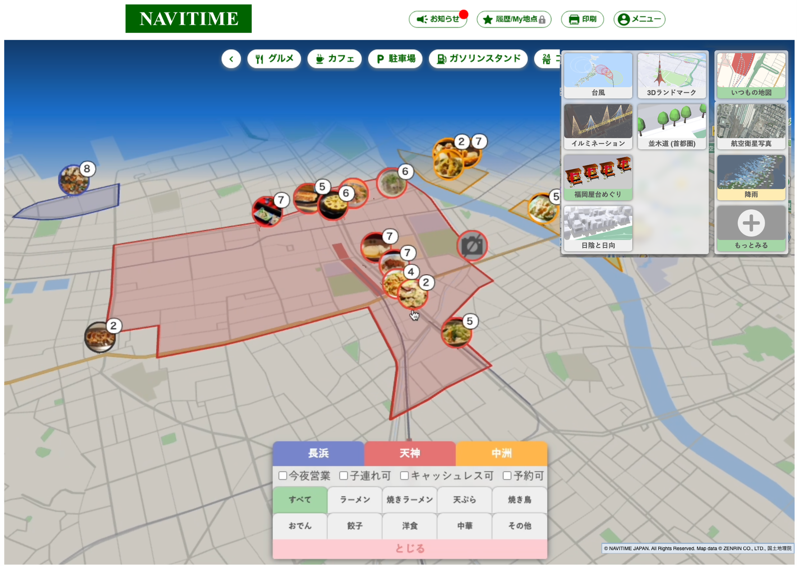Viewport: 797px width, 566px height.
Task: Click the 印刷 print button
Action: (582, 19)
